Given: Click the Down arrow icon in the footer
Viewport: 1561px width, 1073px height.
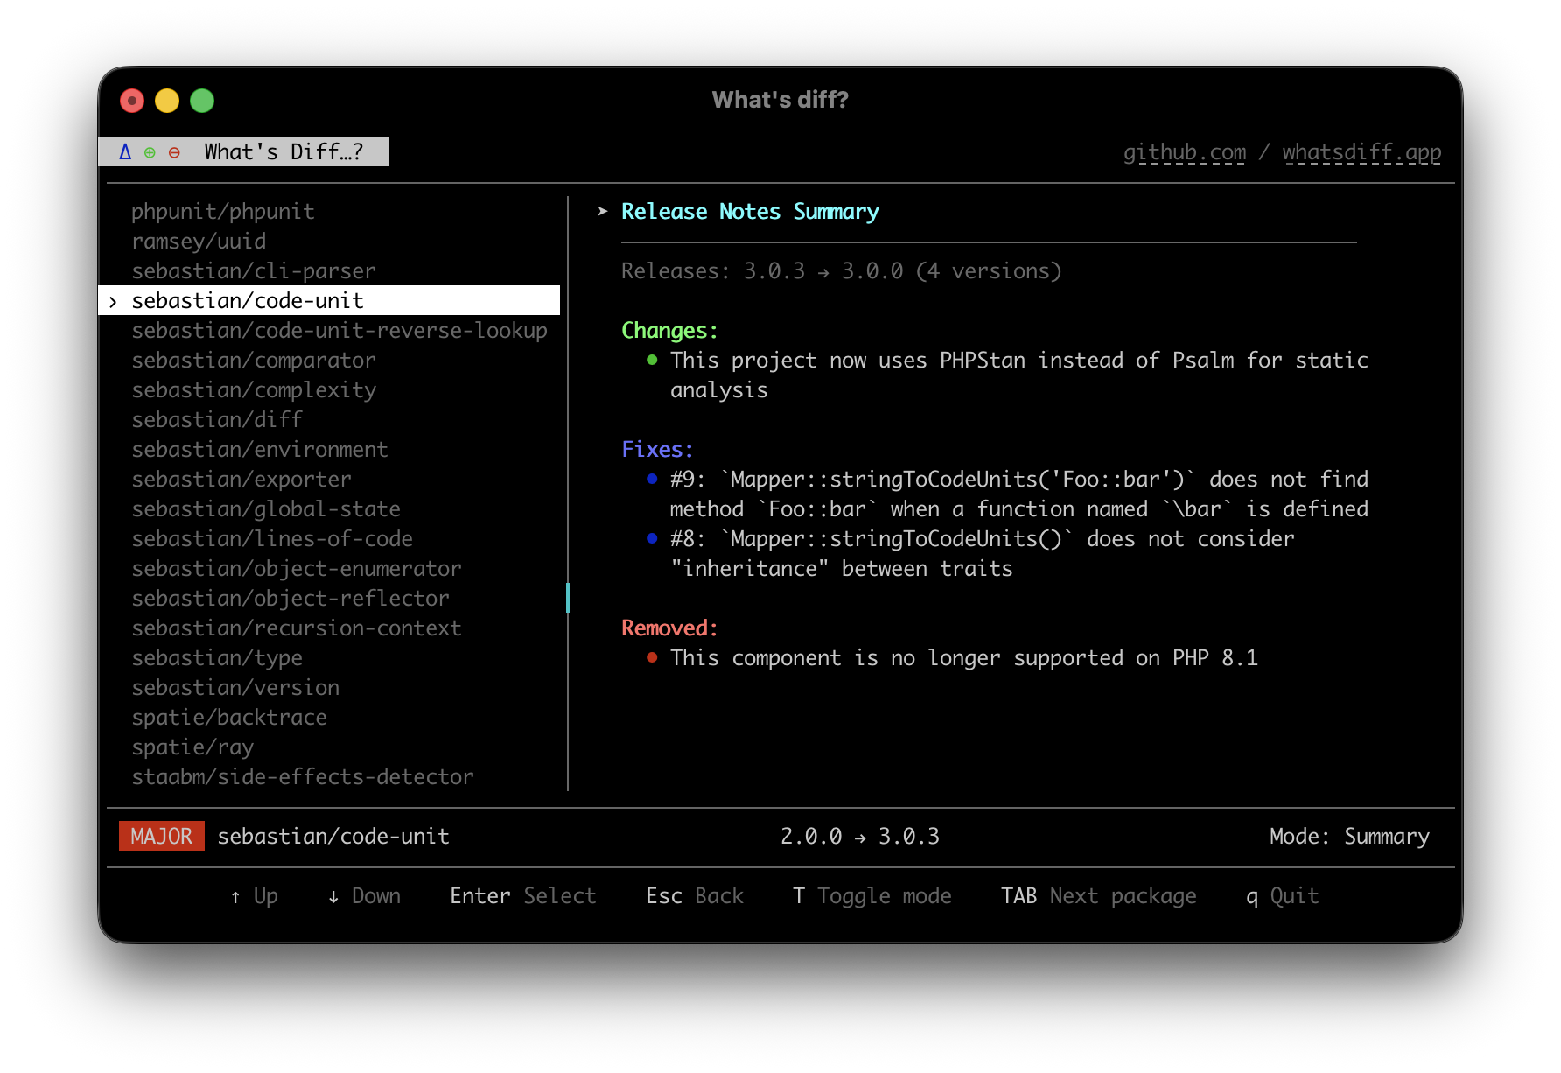Looking at the screenshot, I should (332, 896).
